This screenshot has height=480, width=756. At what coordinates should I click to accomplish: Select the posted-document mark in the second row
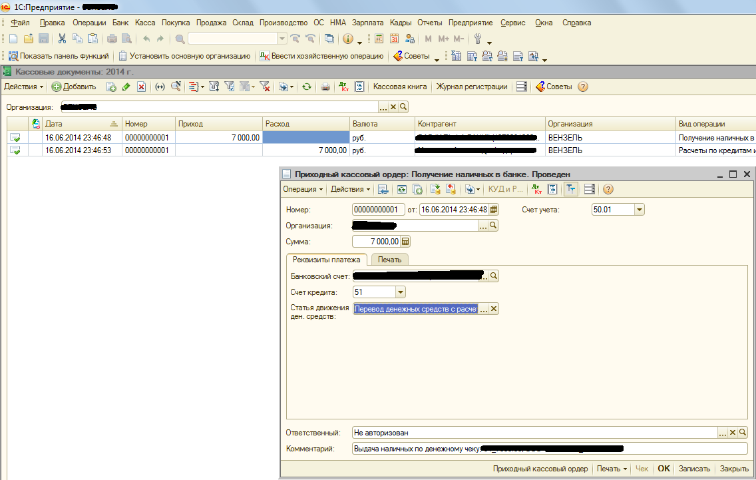[x=15, y=150]
